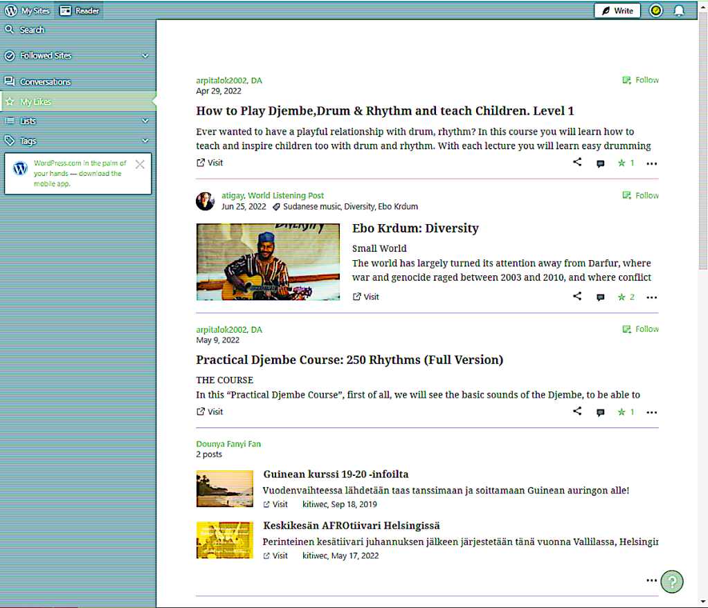The width and height of the screenshot is (708, 608).
Task: Switch to My Sites in the top bar
Action: (x=28, y=11)
